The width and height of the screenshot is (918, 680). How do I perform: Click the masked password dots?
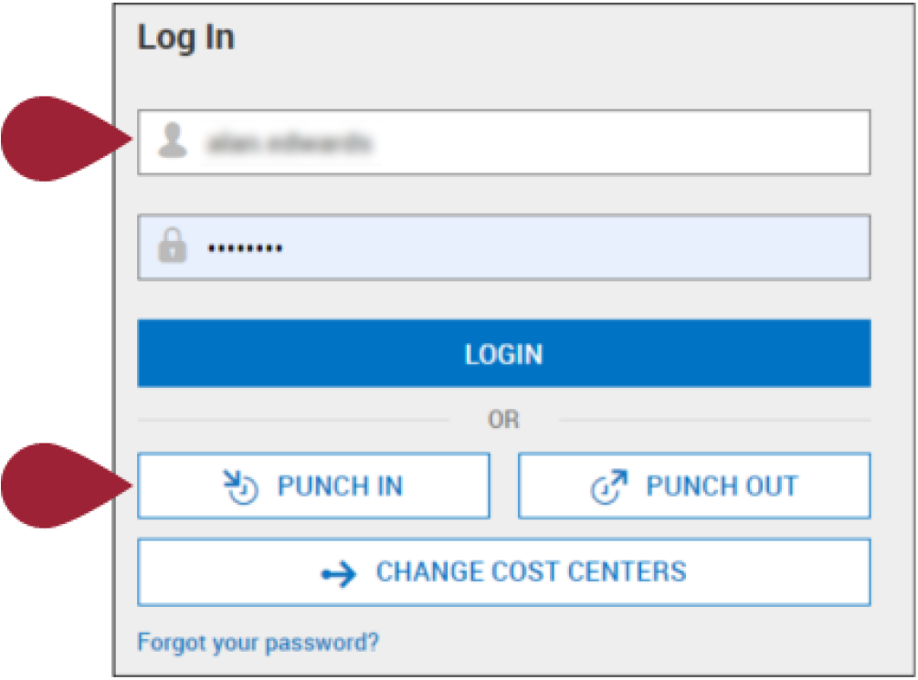pos(246,248)
